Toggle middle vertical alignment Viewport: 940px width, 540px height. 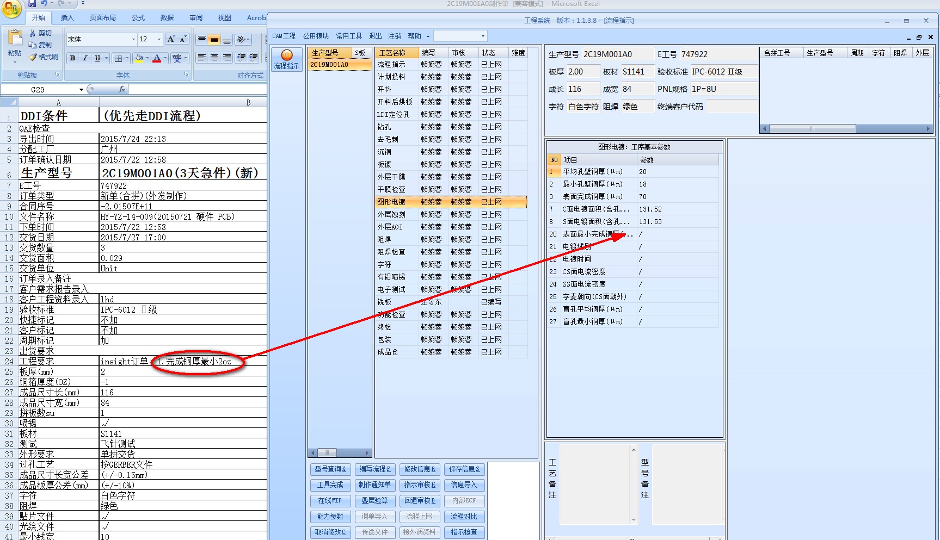coord(214,39)
